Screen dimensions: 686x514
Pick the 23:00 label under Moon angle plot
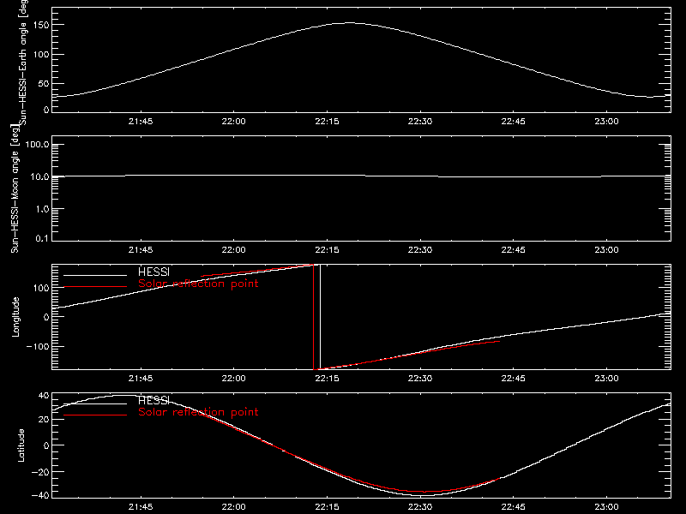pos(606,250)
